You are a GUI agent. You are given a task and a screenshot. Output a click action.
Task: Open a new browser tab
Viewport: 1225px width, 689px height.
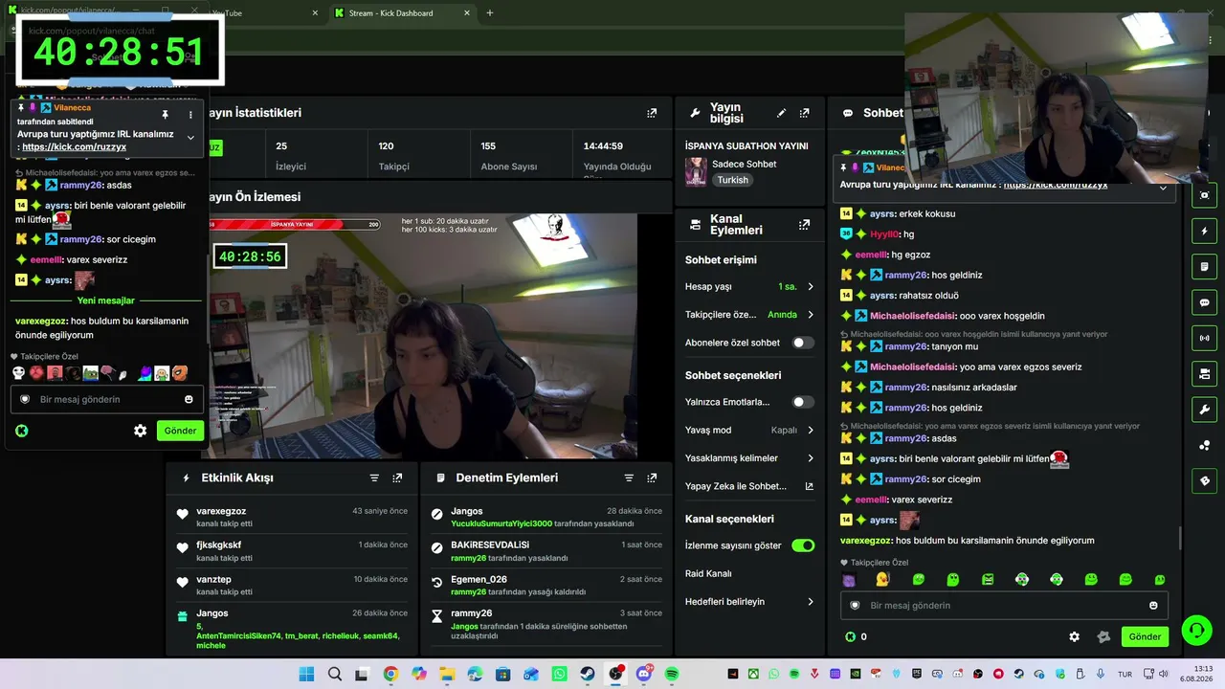click(x=490, y=13)
